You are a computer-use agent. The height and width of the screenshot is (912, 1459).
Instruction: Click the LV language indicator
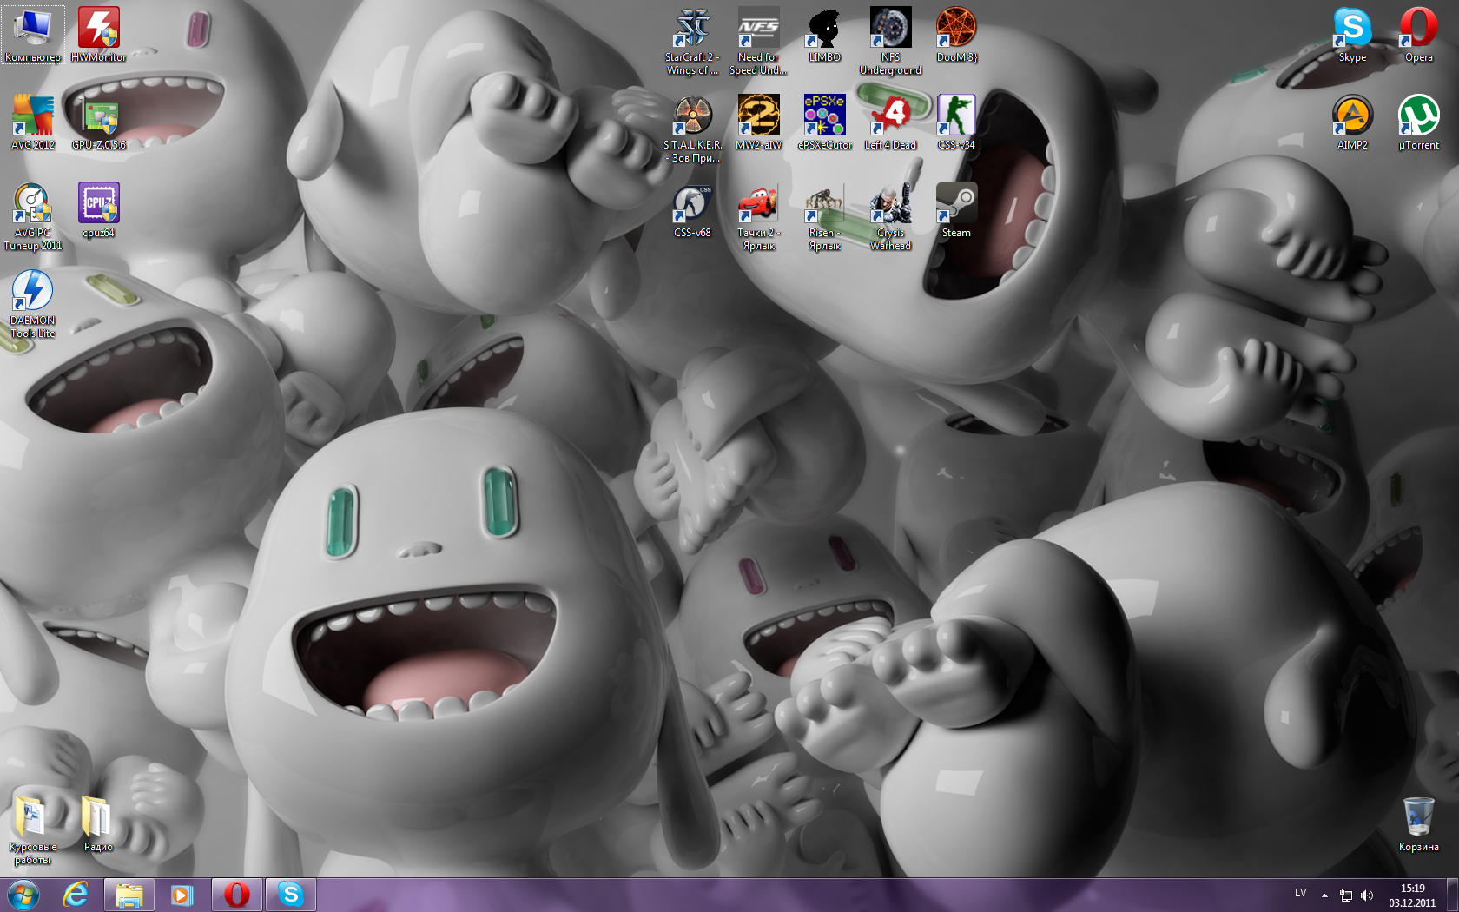[x=1300, y=894]
